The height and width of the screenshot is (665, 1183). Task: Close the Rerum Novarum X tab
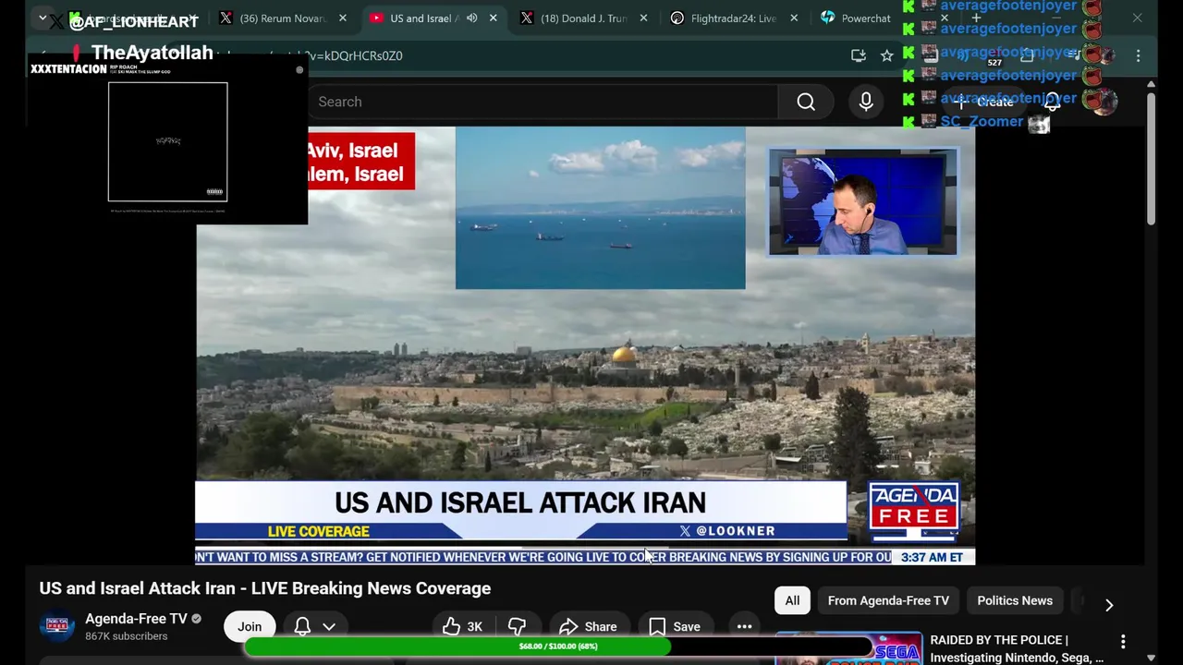click(343, 18)
